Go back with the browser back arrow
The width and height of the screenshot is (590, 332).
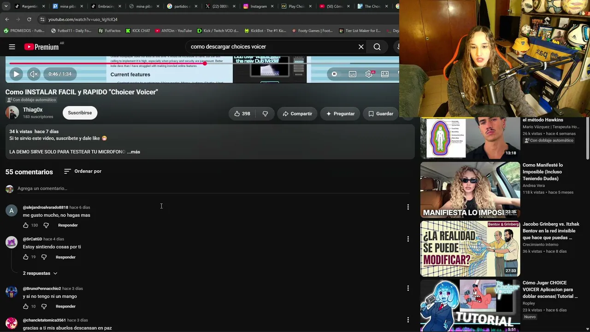pos(7,19)
